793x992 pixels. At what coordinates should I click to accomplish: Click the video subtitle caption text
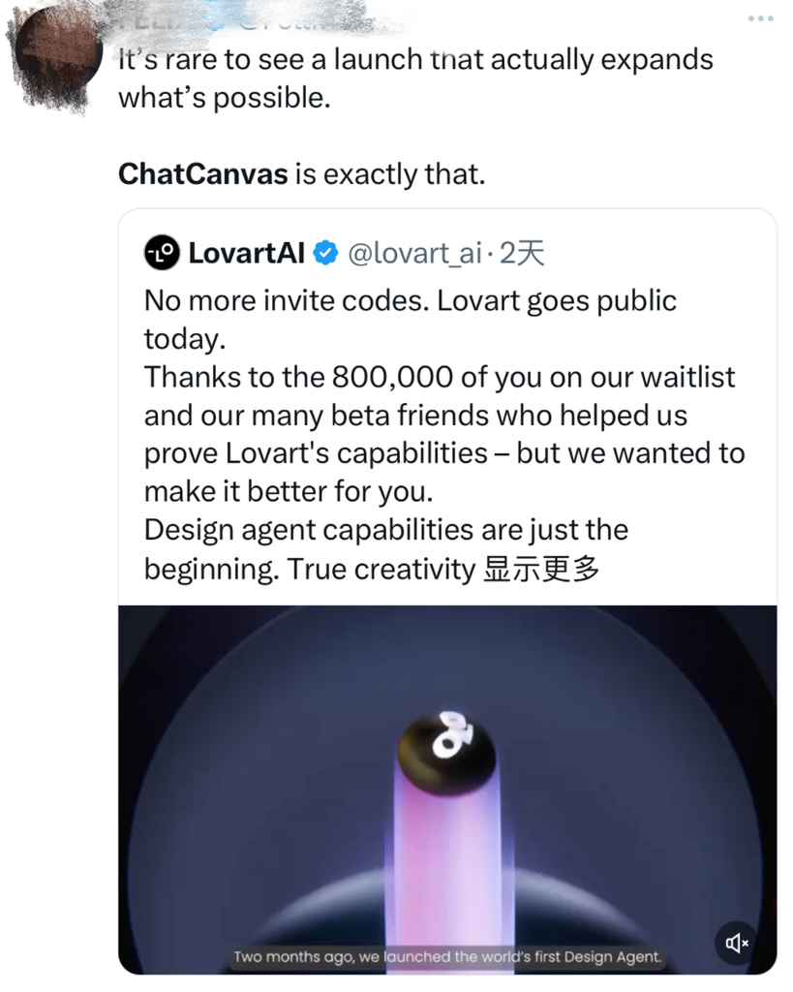(445, 957)
